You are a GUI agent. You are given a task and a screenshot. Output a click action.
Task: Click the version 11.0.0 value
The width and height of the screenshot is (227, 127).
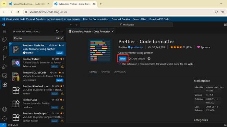pyautogui.click(x=209, y=95)
